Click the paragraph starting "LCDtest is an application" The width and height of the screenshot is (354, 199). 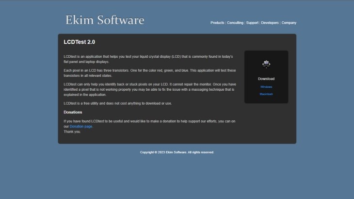(148, 59)
